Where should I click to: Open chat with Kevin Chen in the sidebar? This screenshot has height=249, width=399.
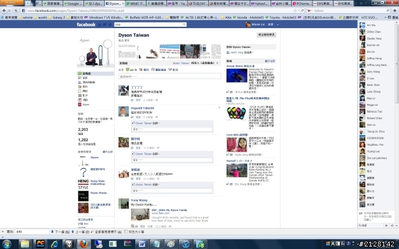pyautogui.click(x=373, y=85)
